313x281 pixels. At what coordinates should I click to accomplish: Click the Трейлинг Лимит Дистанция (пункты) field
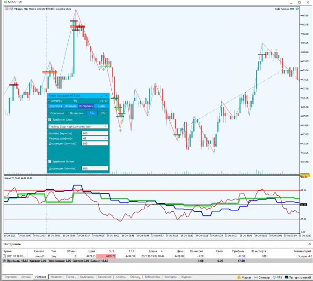[95, 168]
